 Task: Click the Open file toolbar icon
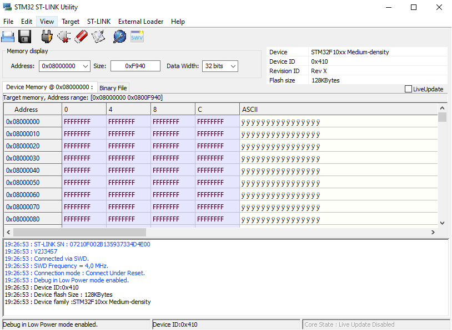(x=8, y=37)
